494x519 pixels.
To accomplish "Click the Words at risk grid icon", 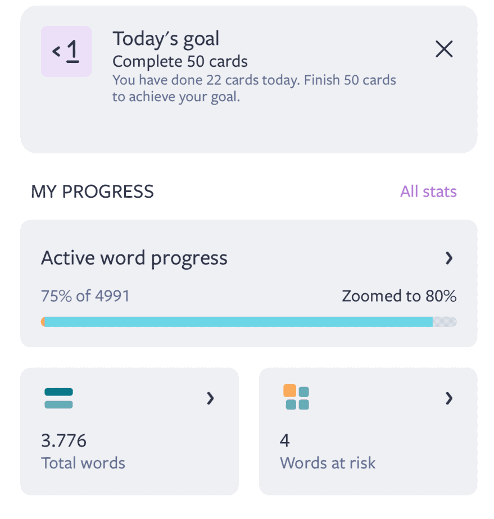I will click(x=296, y=398).
